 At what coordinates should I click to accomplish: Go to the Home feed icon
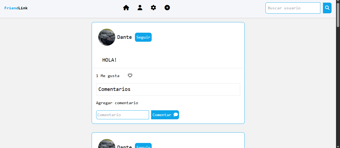click(126, 8)
